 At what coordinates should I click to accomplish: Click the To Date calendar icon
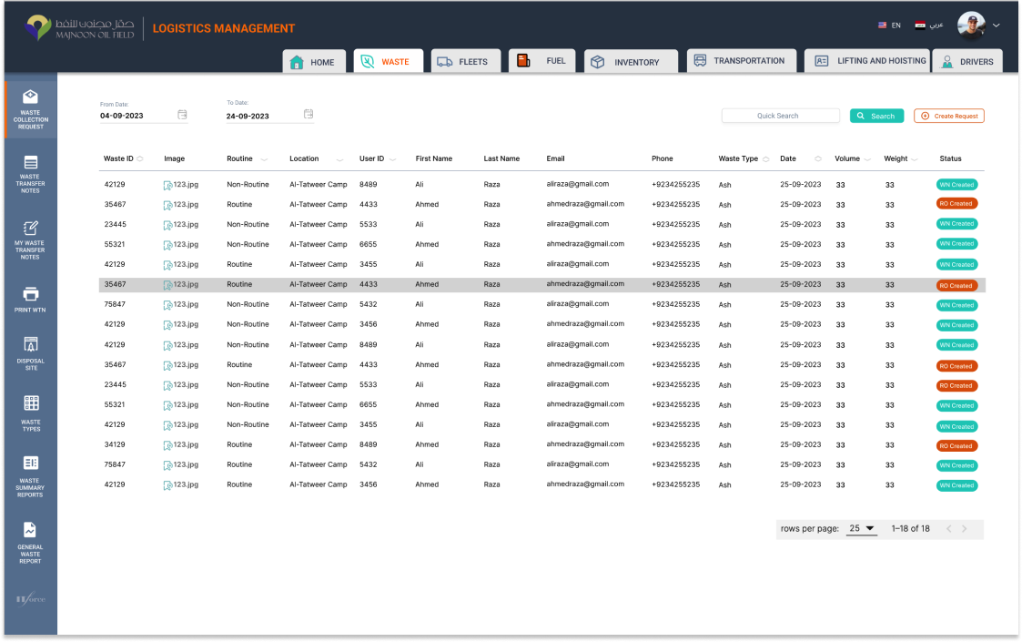(x=309, y=115)
